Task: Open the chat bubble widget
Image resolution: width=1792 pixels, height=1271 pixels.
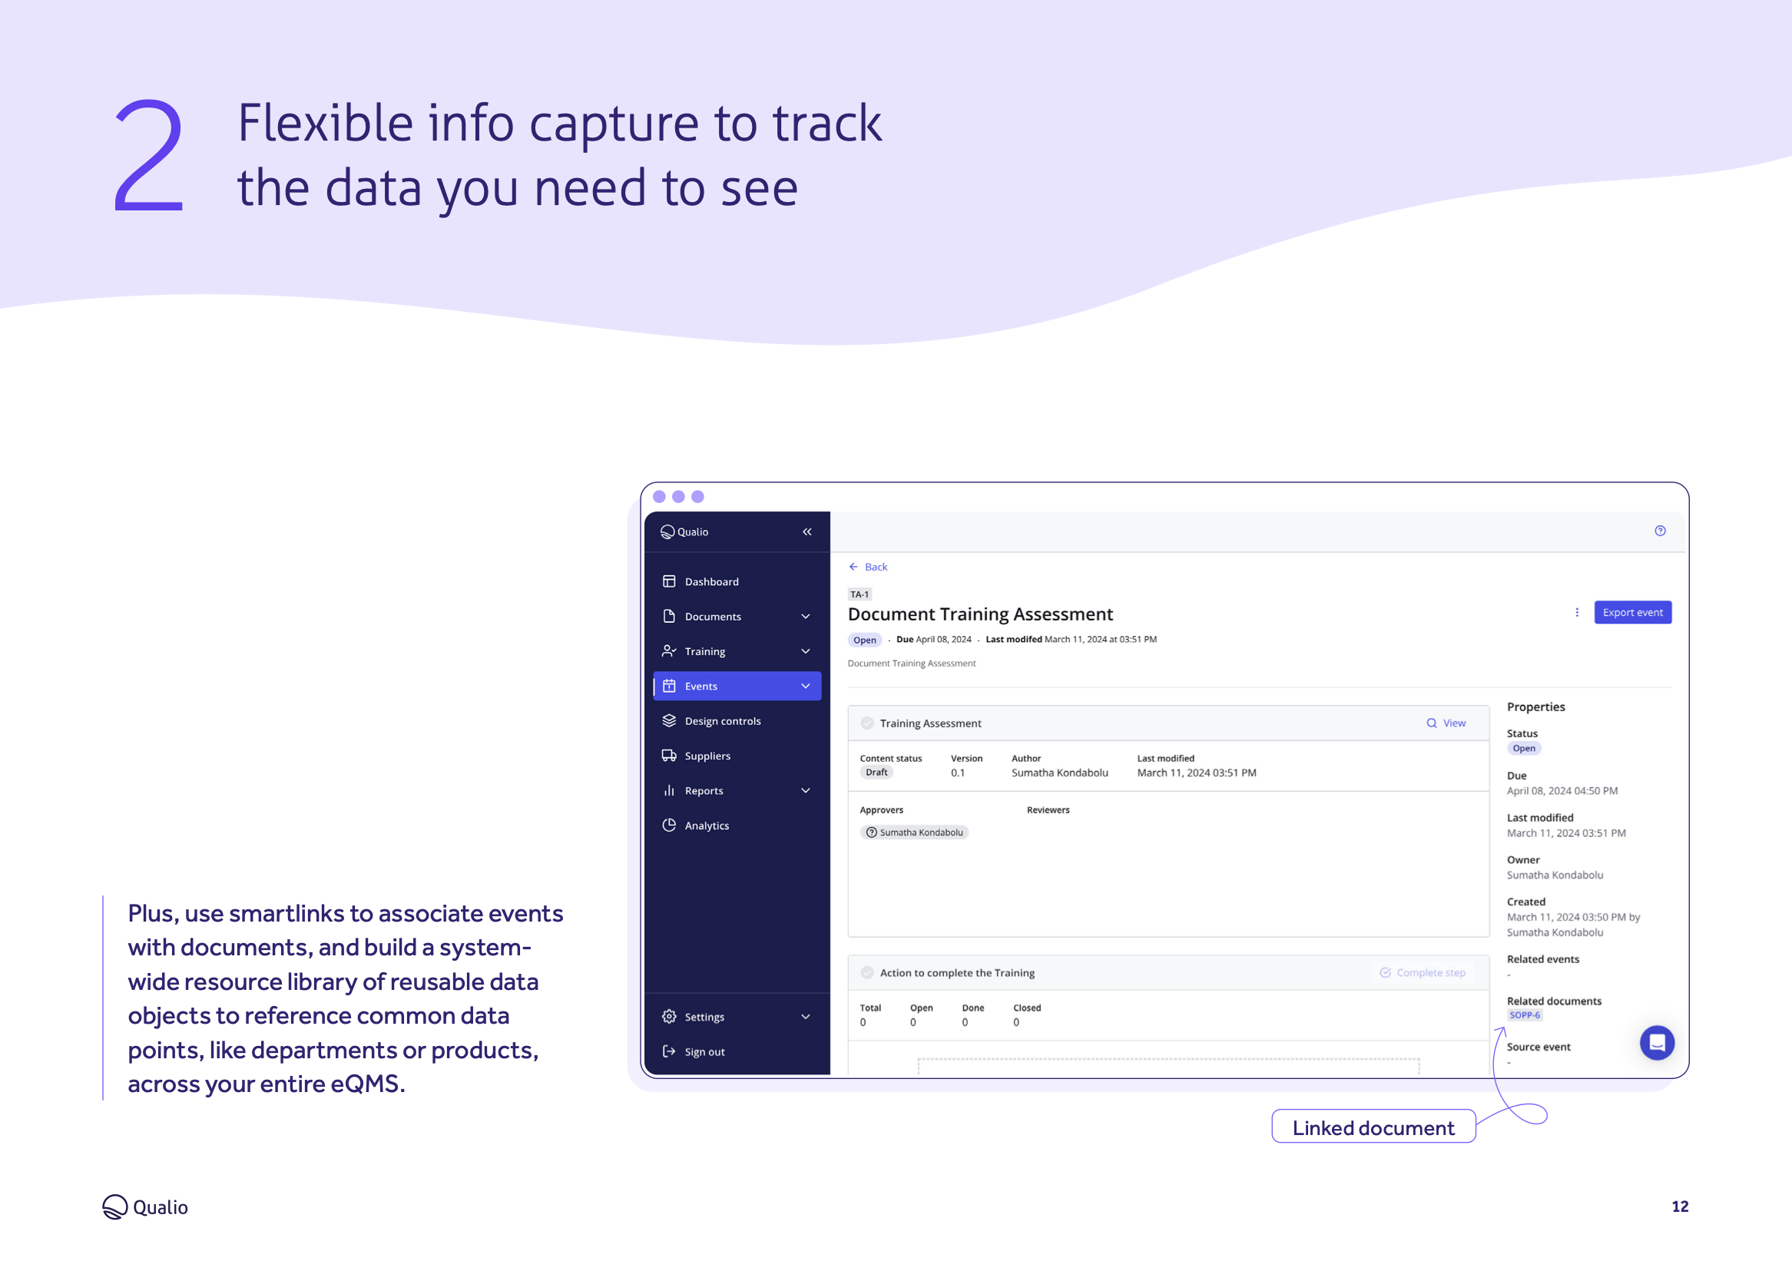Action: (x=1657, y=1042)
